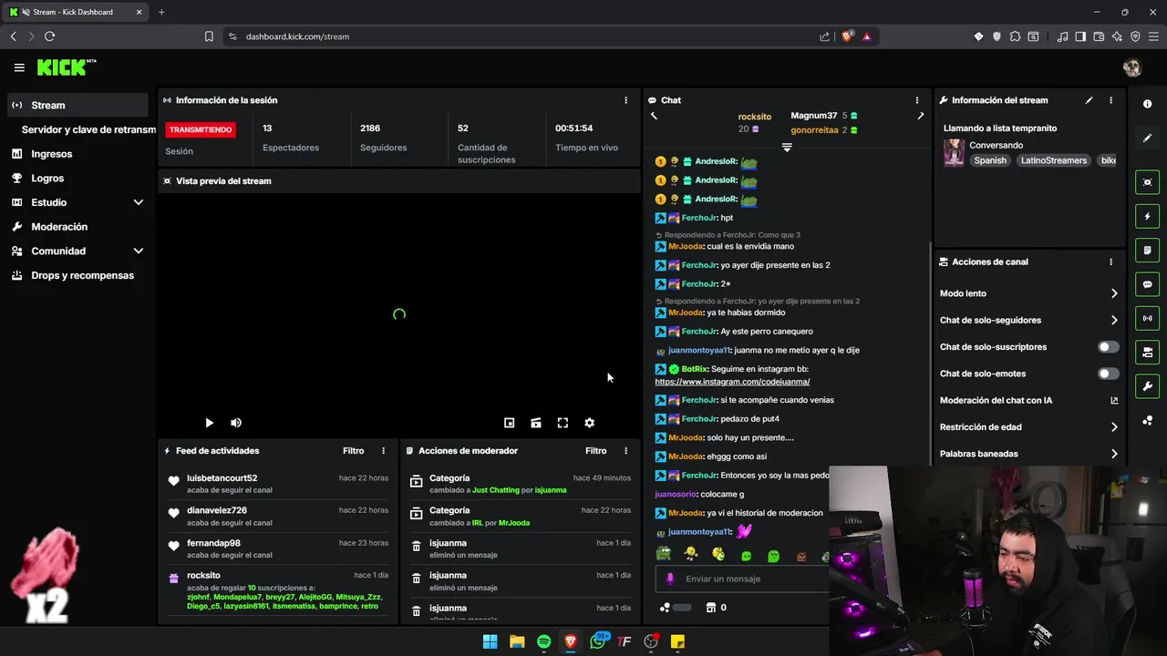Open the user profile avatar menu
The height and width of the screenshot is (656, 1167).
pos(1132,67)
